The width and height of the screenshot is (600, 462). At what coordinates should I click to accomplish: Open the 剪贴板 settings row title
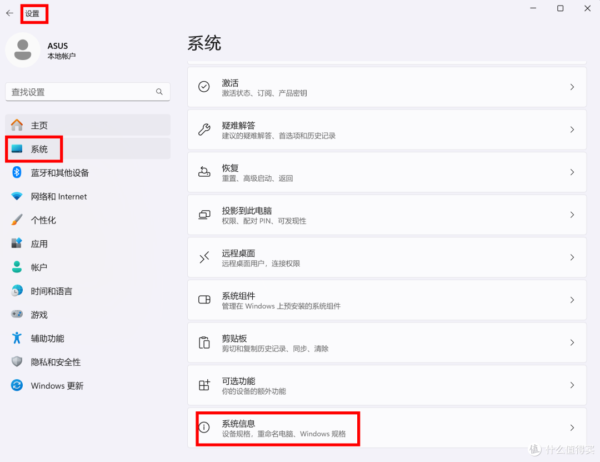point(234,338)
